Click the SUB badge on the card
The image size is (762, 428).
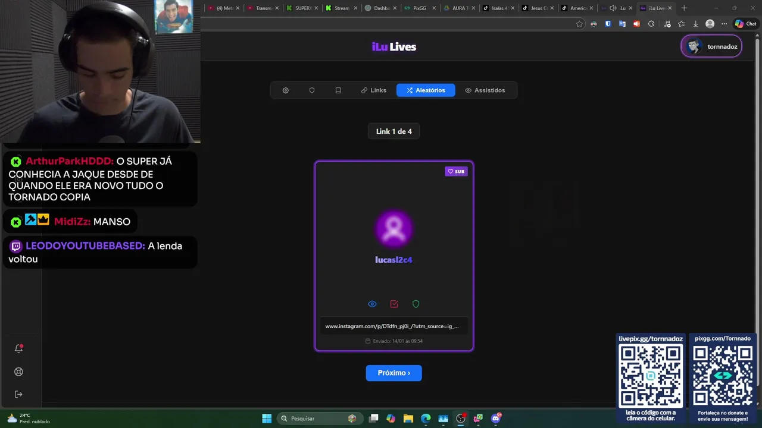457,171
